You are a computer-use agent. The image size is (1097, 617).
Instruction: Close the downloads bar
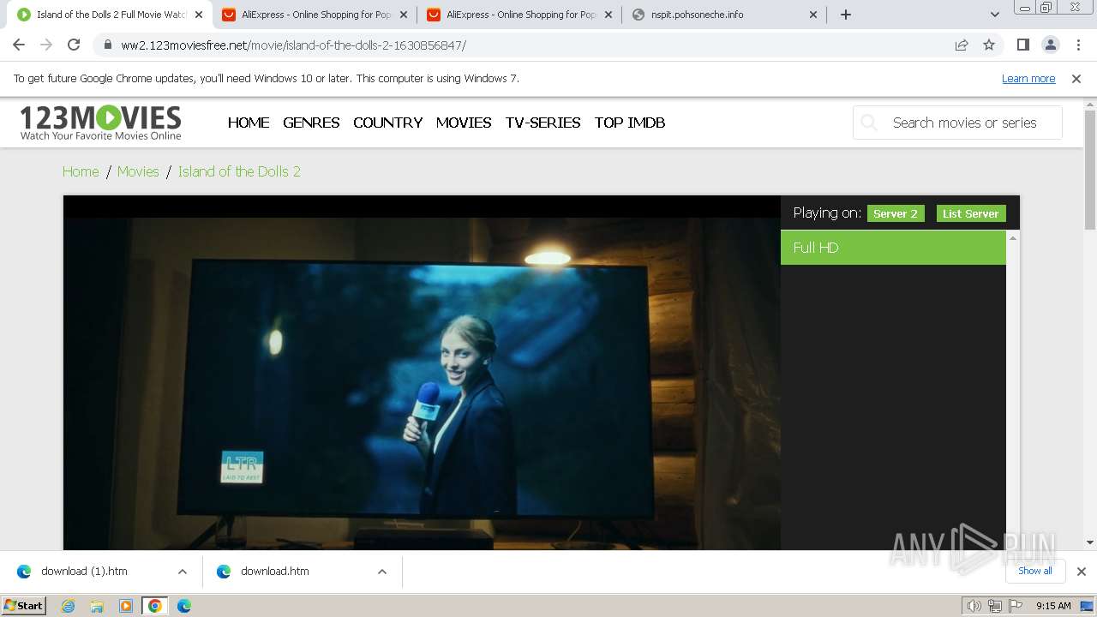[1081, 572]
